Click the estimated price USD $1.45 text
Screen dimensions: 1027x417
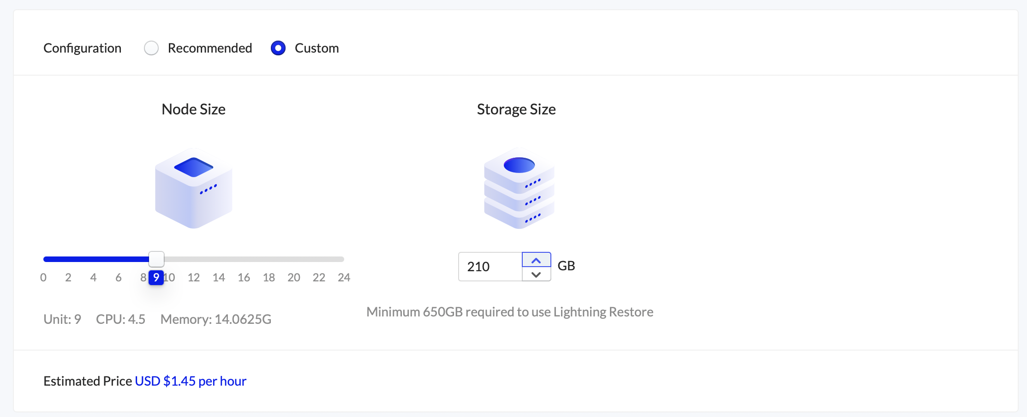[x=191, y=381]
